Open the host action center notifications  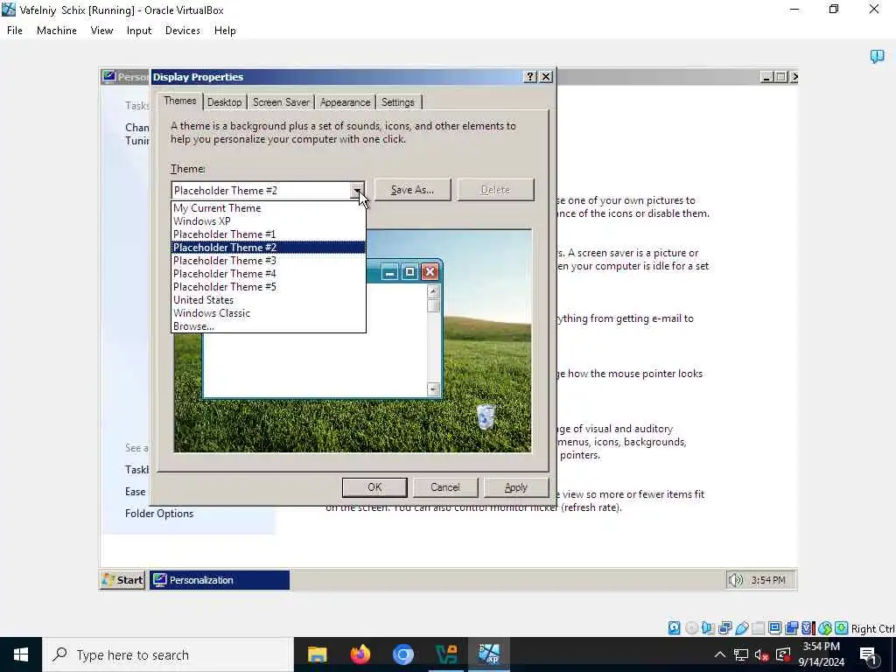click(869, 654)
